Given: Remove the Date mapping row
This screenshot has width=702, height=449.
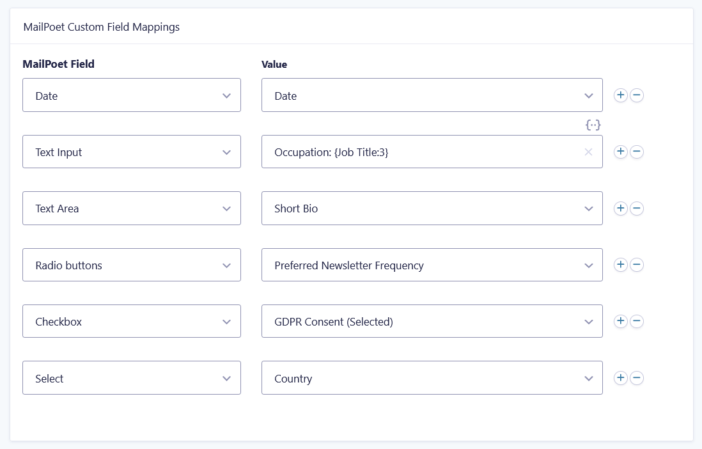Looking at the screenshot, I should (637, 95).
